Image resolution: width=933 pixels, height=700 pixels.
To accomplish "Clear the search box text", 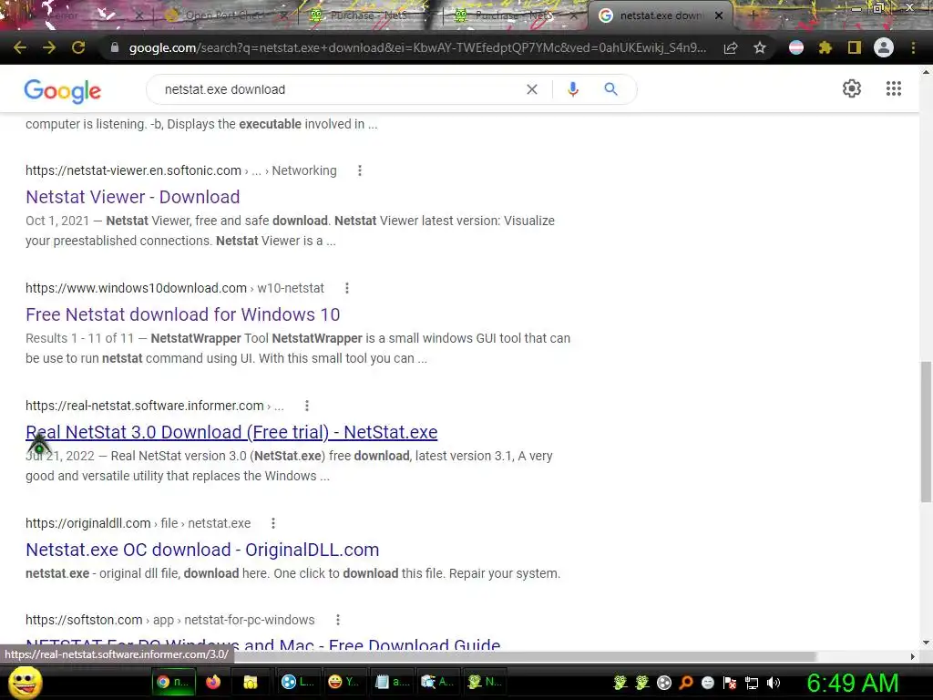I will click(532, 89).
